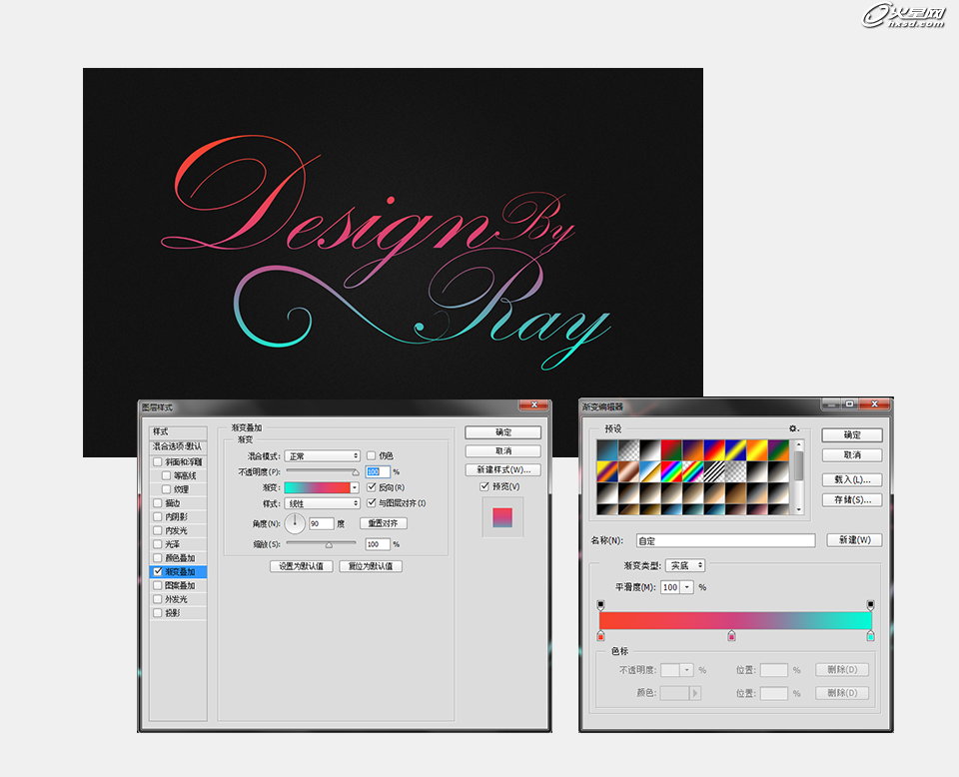Select the 光泽 row in the style list

pos(178,544)
